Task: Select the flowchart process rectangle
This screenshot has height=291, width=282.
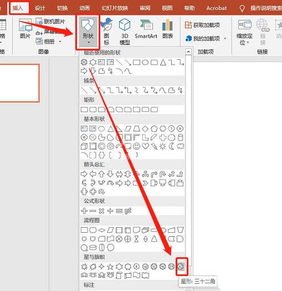Action: point(84,230)
